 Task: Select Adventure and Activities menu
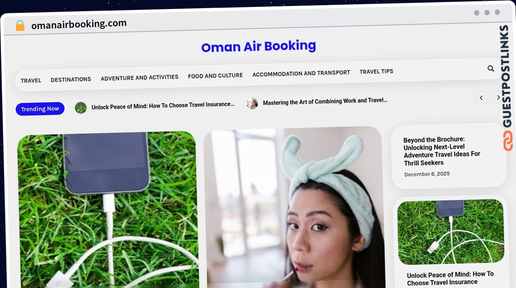139,77
